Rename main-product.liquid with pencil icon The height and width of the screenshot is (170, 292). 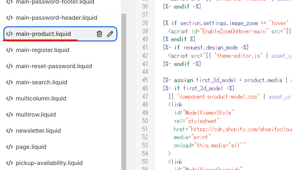110,34
